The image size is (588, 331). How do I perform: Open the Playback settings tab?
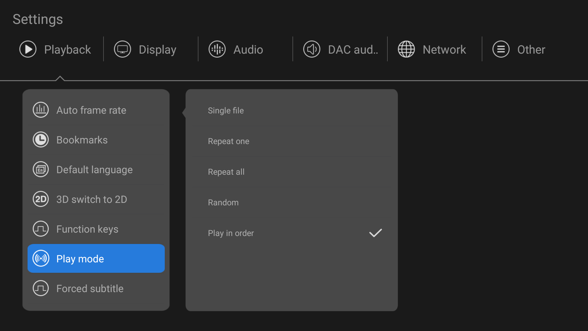tap(56, 49)
